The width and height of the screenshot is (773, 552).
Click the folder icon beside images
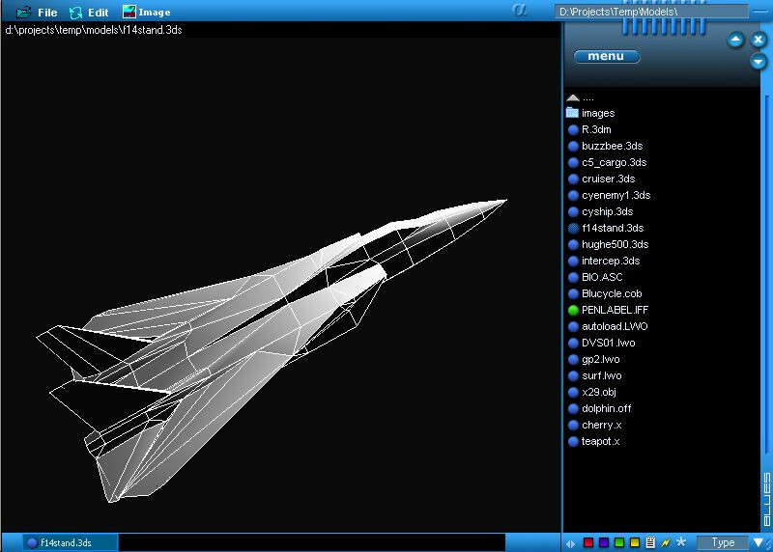click(x=572, y=113)
